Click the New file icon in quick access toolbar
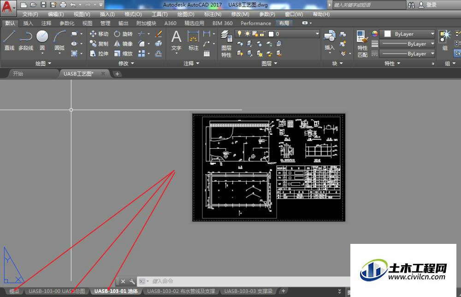 (24, 5)
